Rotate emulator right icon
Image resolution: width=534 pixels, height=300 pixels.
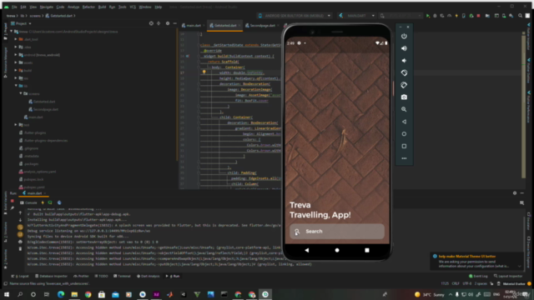(x=404, y=85)
